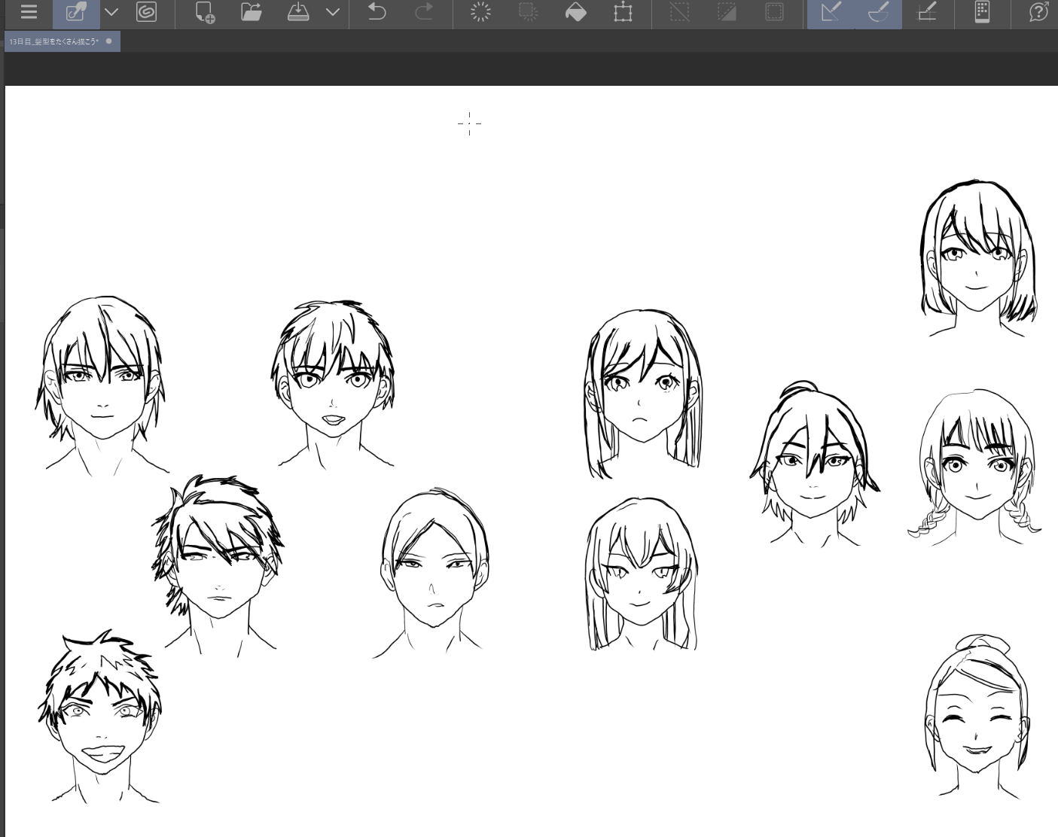Select the 13日目 document tab
The width and height of the screenshot is (1058, 837).
coord(54,42)
